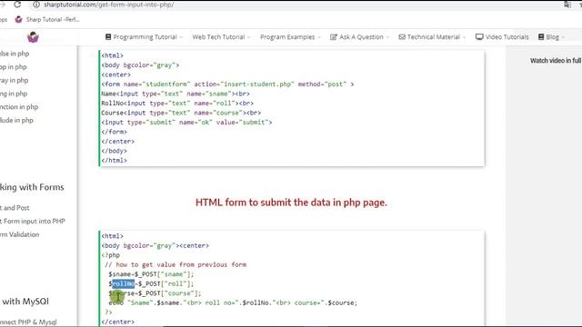This screenshot has width=582, height=327.
Task: Click the 'with MySQl' sidebar heading
Action: 25,302
